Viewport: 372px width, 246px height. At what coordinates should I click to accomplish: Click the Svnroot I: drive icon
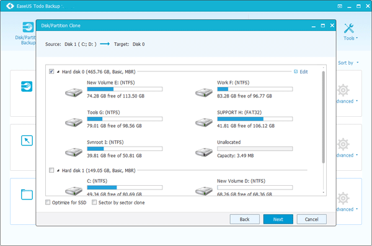74,152
